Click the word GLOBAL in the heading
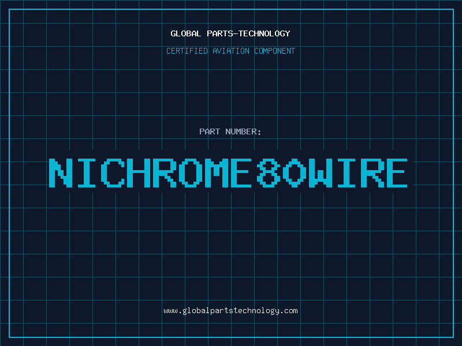Viewport: 462px width, 346px height. pyautogui.click(x=185, y=34)
